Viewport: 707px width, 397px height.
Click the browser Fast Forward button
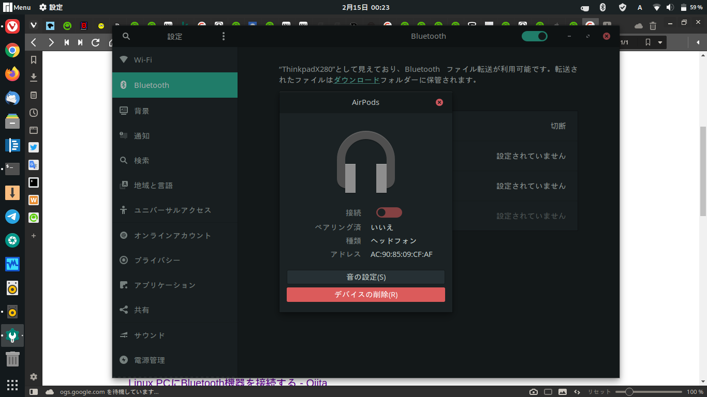coord(80,42)
